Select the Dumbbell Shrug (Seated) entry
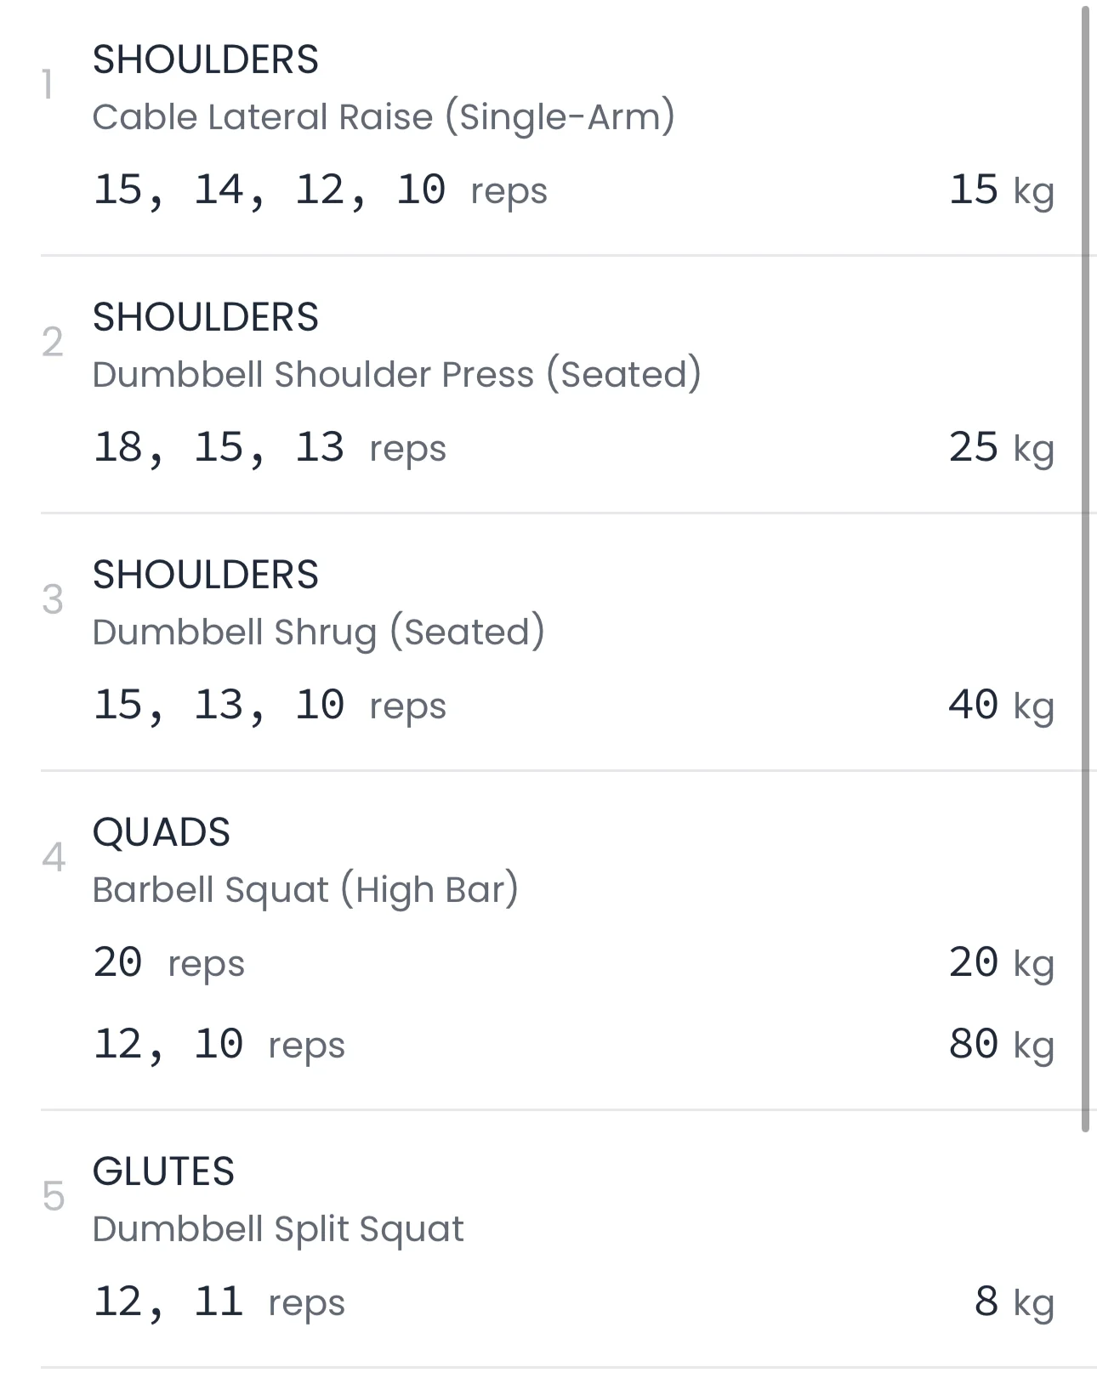Screen dimensions: 1097x1384 point(318,632)
